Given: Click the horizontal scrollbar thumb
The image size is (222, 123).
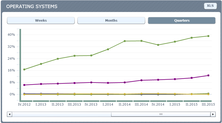Looking at the screenshot, I should (161, 114).
